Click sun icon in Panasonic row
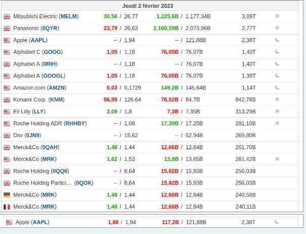 click(277, 28)
